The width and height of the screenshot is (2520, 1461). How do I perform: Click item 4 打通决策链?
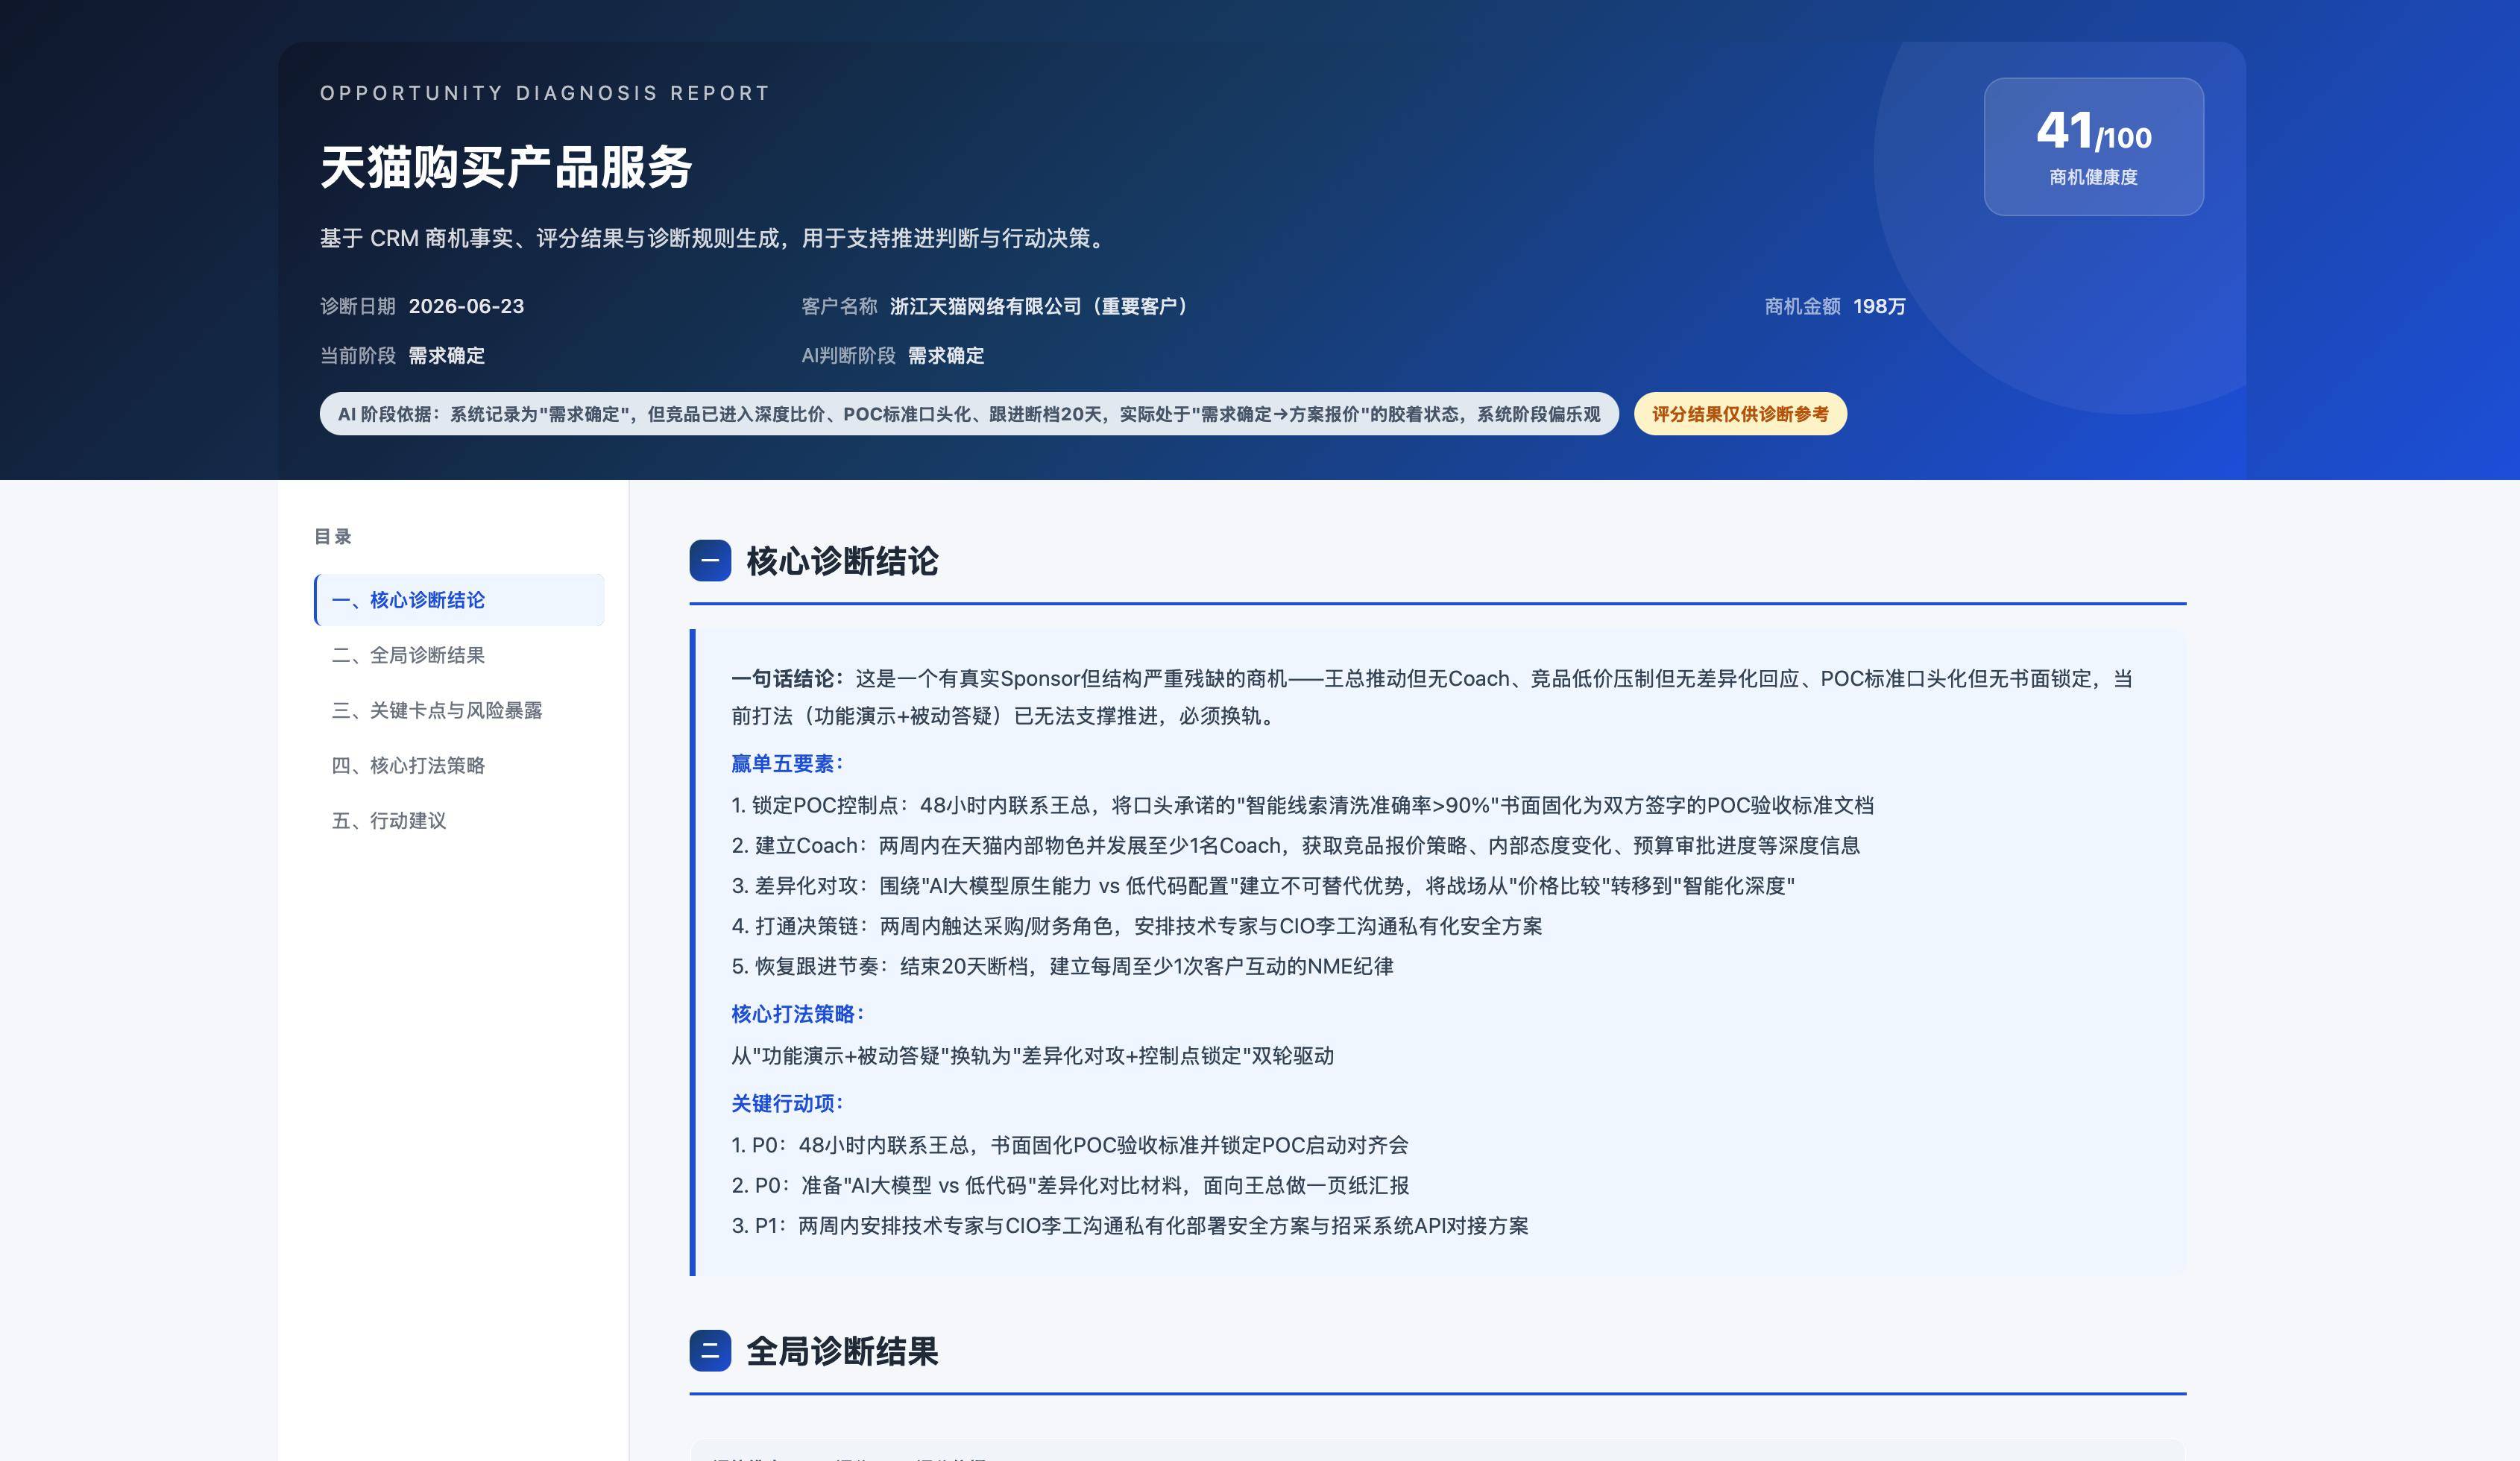point(1136,926)
